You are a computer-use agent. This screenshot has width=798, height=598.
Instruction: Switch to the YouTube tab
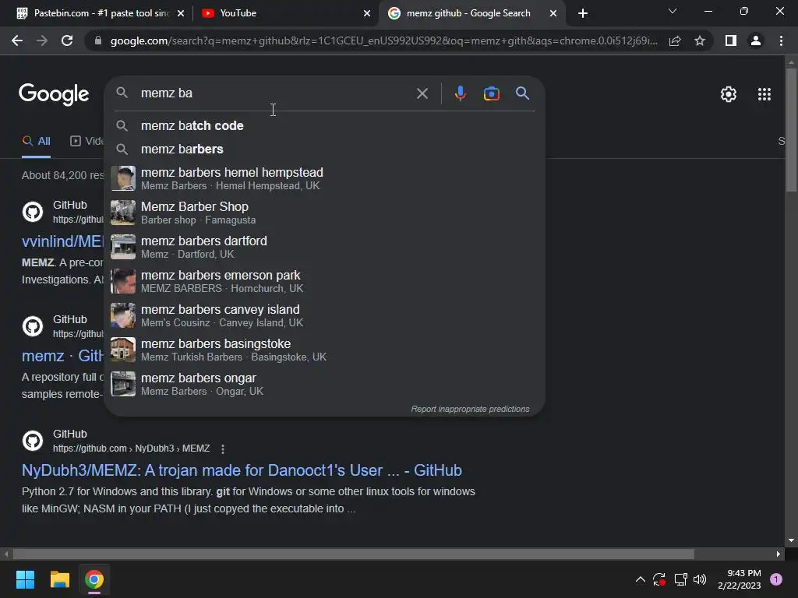click(286, 13)
